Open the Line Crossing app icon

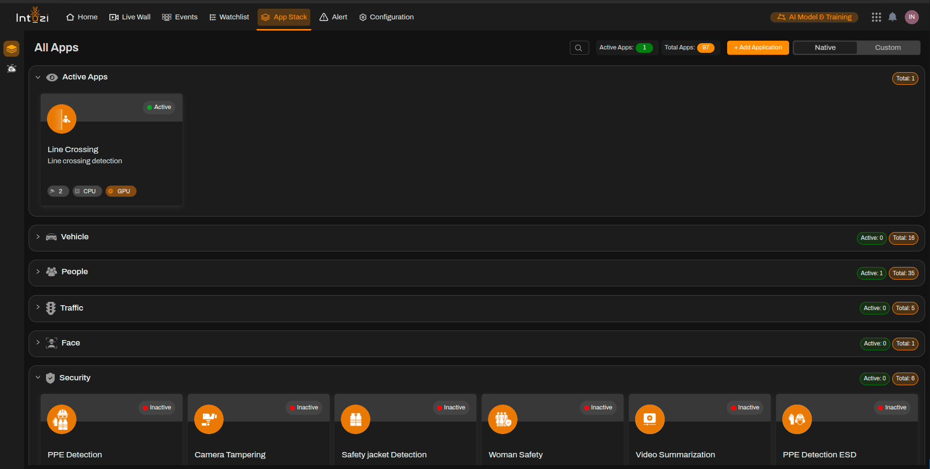click(61, 119)
